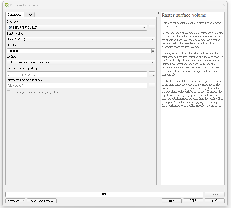Open the Advanced options menu
The image size is (231, 208).
[x=15, y=201]
